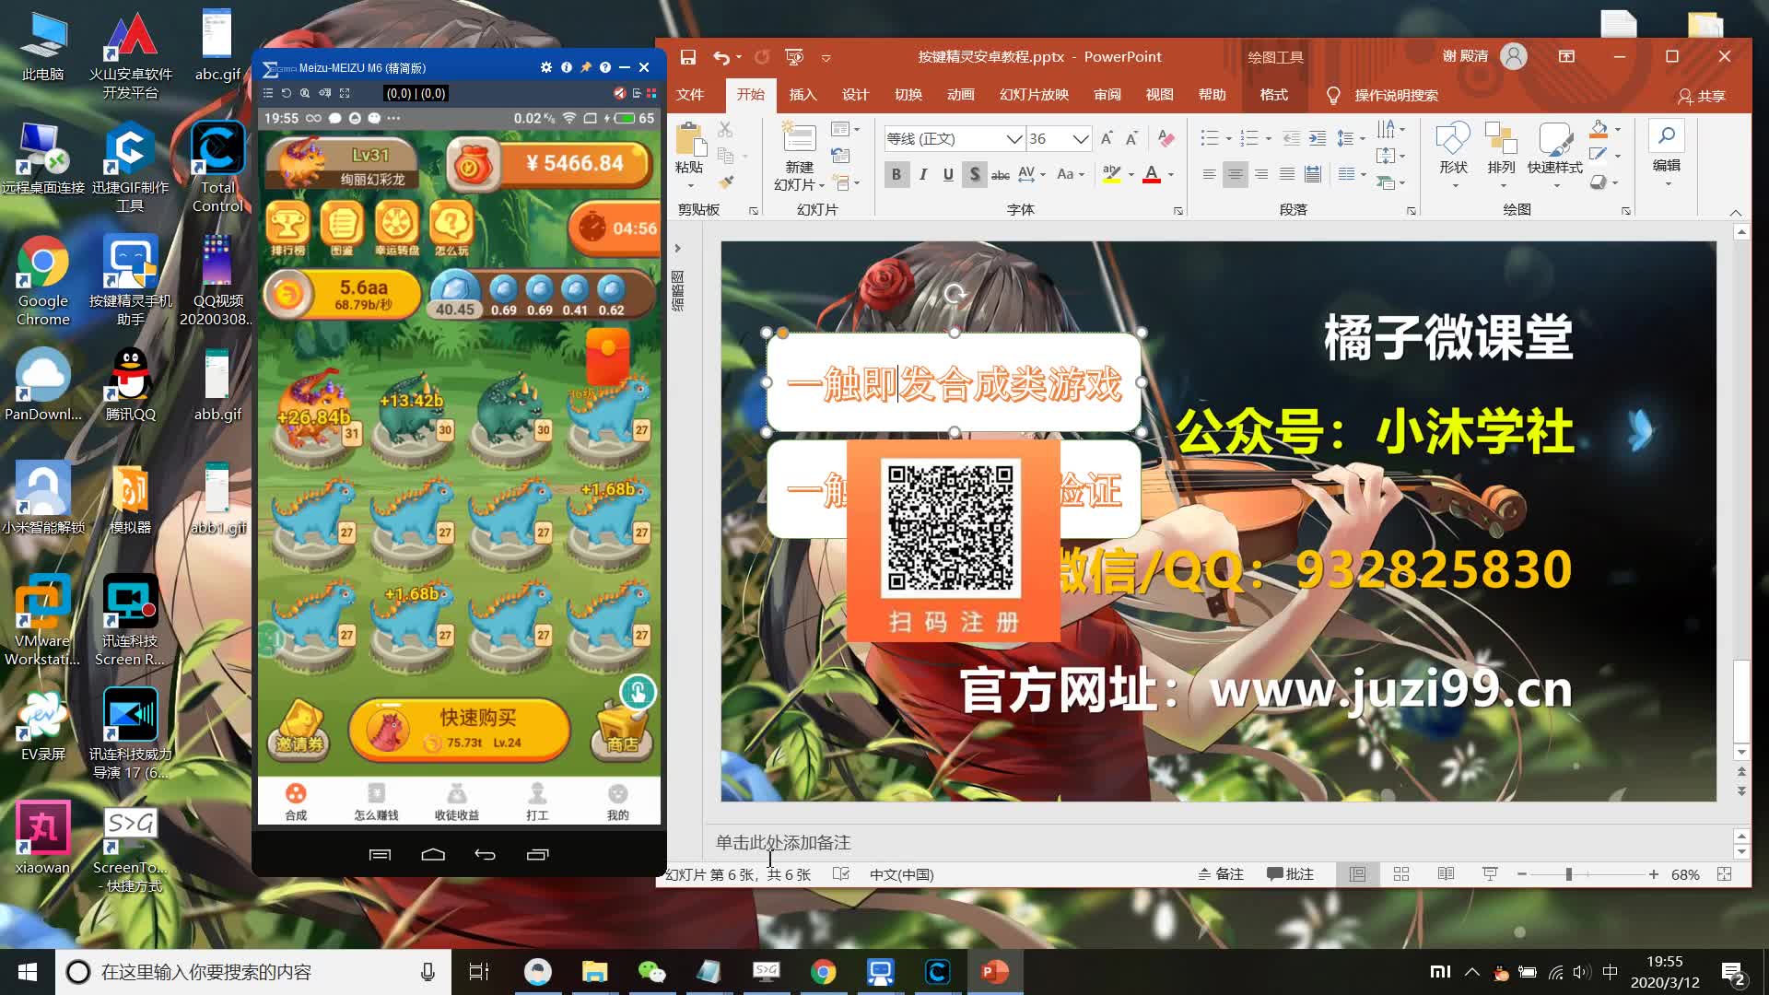Switch to slide sorter view icon

[x=1401, y=874]
